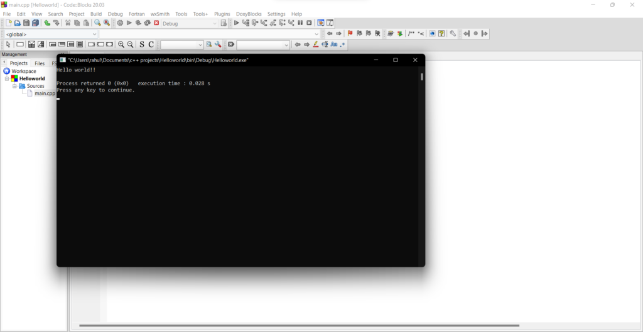This screenshot has height=332, width=643.
Task: Switch to the Files tab in Management
Action: pyautogui.click(x=40, y=63)
